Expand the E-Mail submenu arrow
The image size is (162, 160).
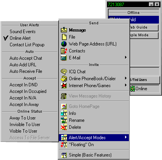[x=126, y=57]
